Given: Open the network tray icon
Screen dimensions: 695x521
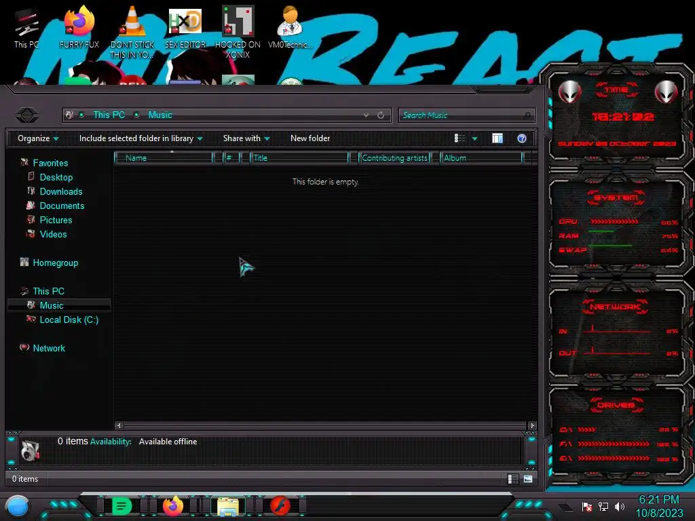Looking at the screenshot, I should coord(603,506).
